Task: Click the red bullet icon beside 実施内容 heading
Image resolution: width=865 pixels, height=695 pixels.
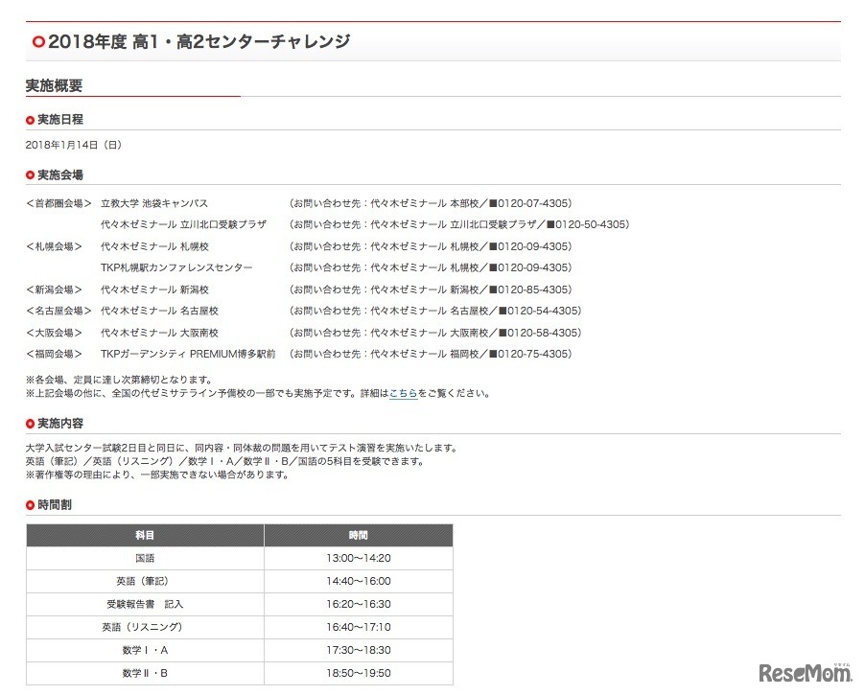Action: (x=29, y=423)
